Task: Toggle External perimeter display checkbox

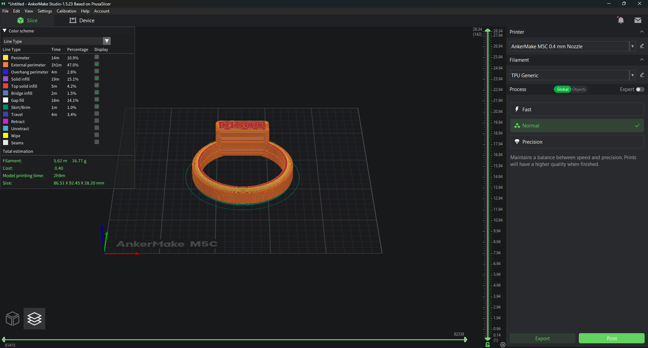Action: click(x=97, y=64)
